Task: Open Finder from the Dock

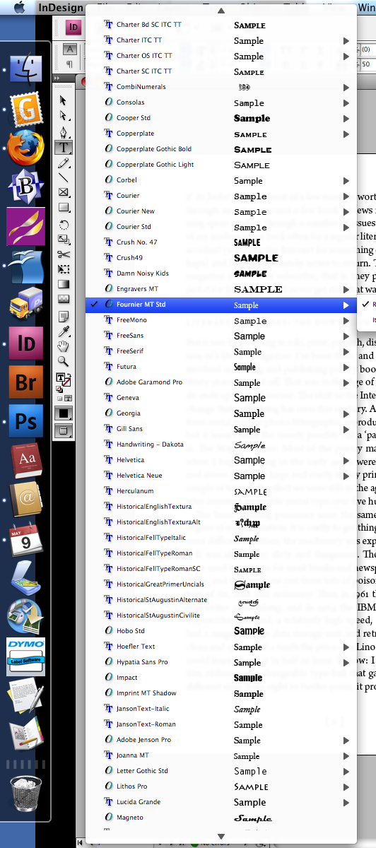Action: point(25,71)
